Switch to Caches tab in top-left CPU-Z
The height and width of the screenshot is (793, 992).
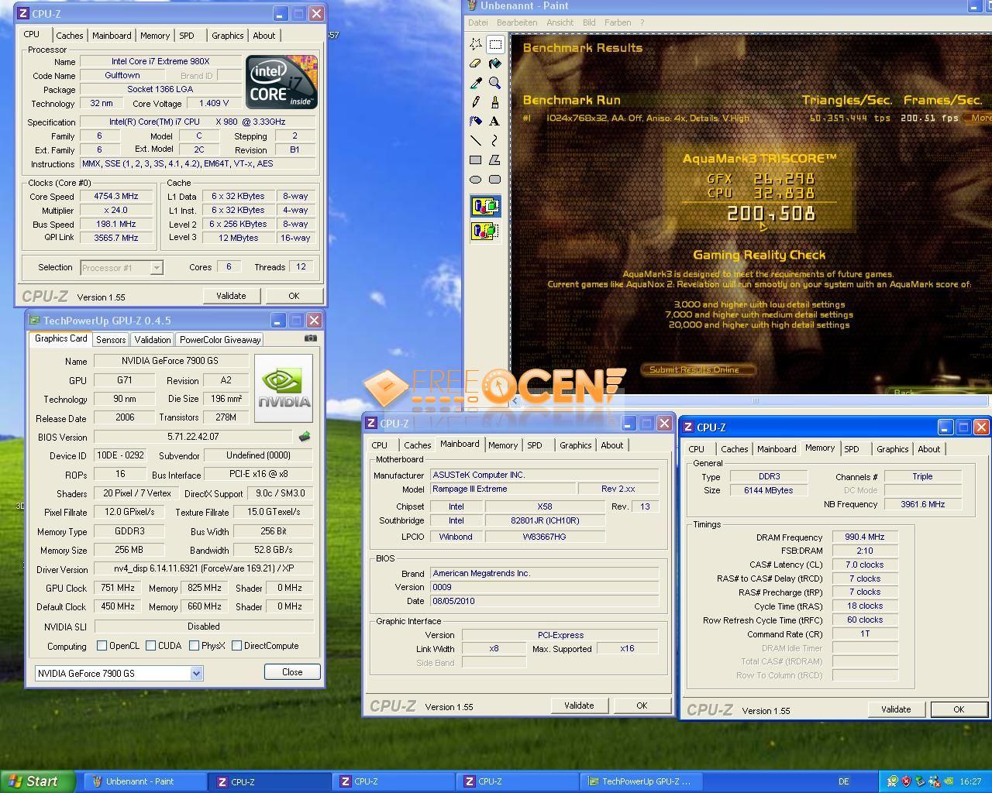(x=69, y=36)
